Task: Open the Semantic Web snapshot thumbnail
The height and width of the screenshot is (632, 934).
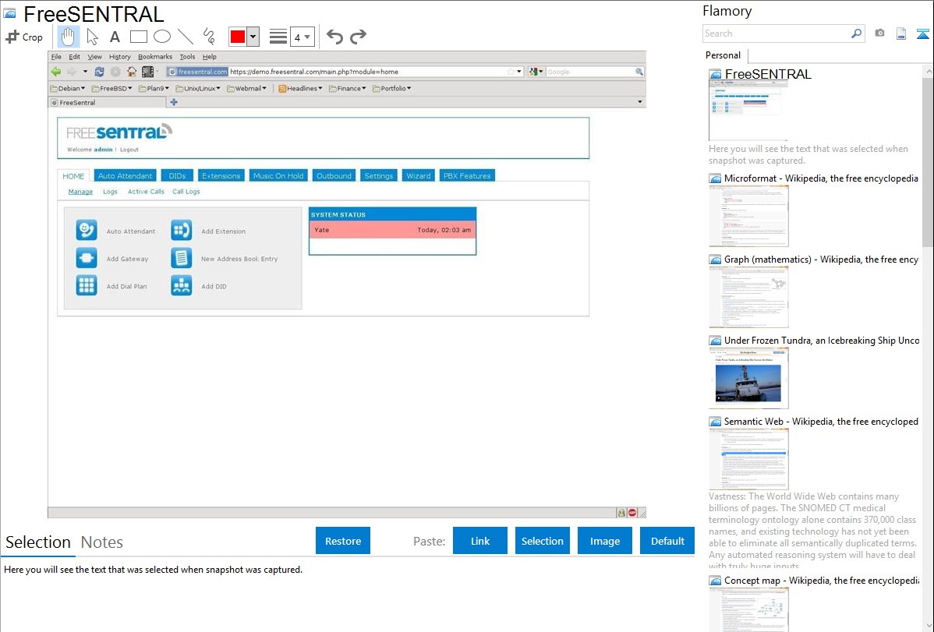Action: (748, 459)
